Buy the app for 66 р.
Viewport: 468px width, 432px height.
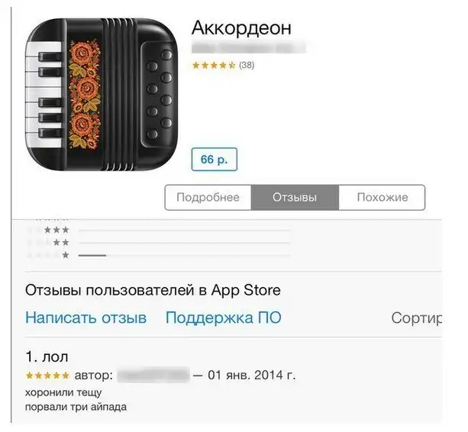215,160
